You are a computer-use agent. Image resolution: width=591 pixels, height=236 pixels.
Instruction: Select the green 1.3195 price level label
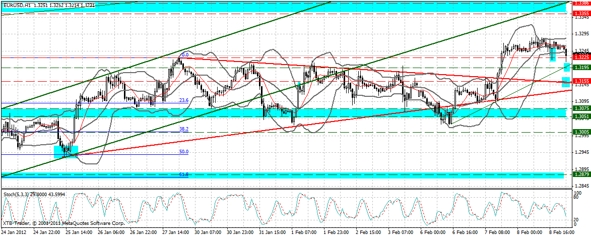click(581, 67)
